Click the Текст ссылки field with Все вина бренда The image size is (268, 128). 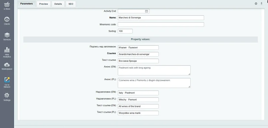click(x=138, y=61)
